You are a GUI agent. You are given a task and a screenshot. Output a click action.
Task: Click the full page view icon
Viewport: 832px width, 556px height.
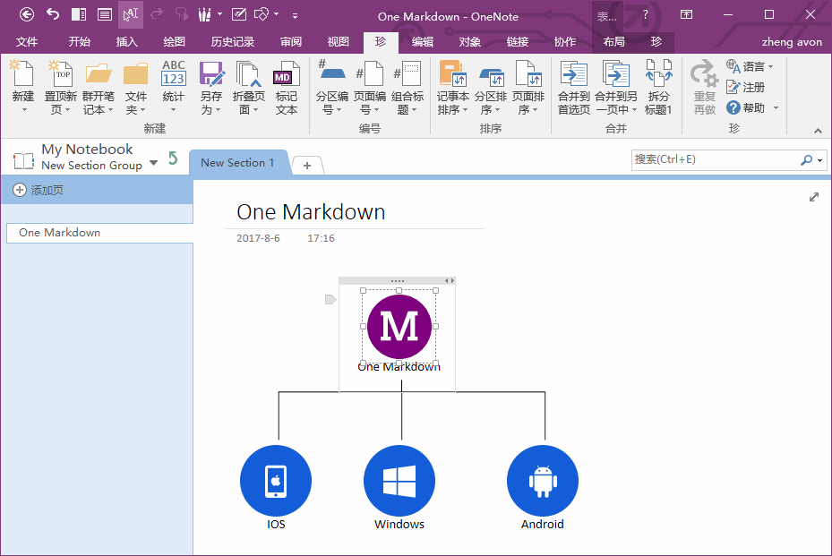[105, 14]
